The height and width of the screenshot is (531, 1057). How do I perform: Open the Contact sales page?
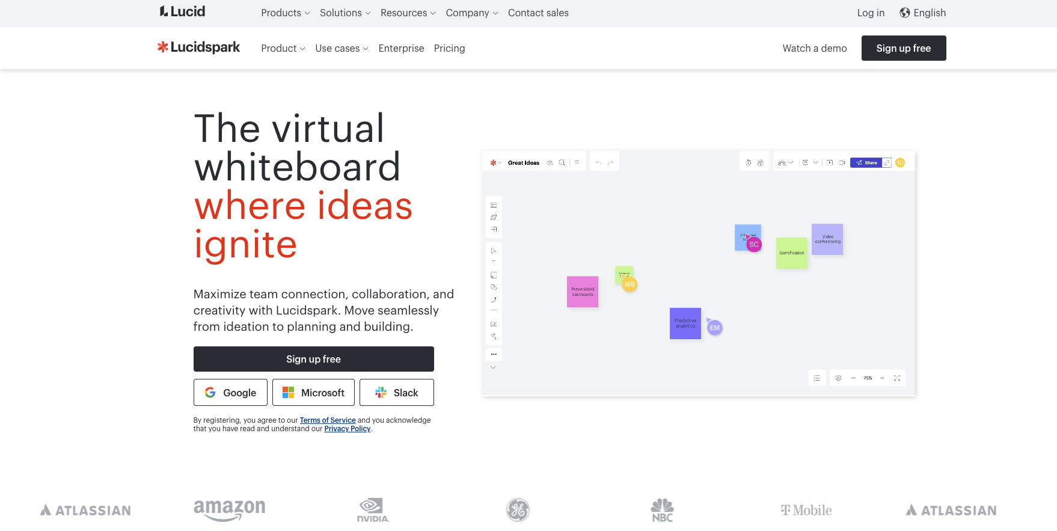538,13
